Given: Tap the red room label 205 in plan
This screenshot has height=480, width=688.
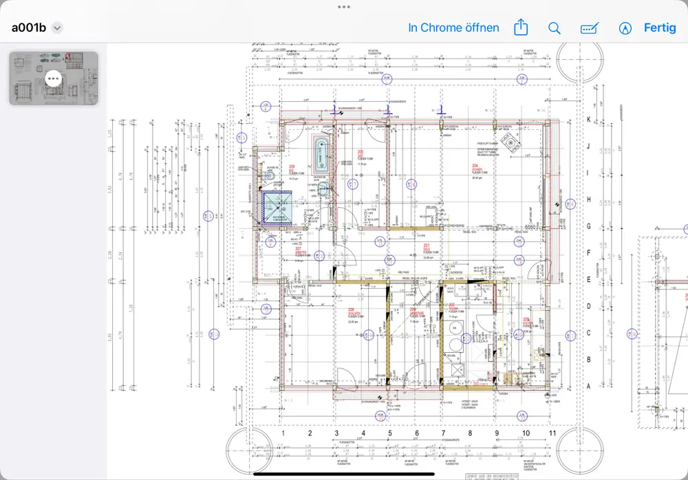Looking at the screenshot, I should (x=360, y=154).
